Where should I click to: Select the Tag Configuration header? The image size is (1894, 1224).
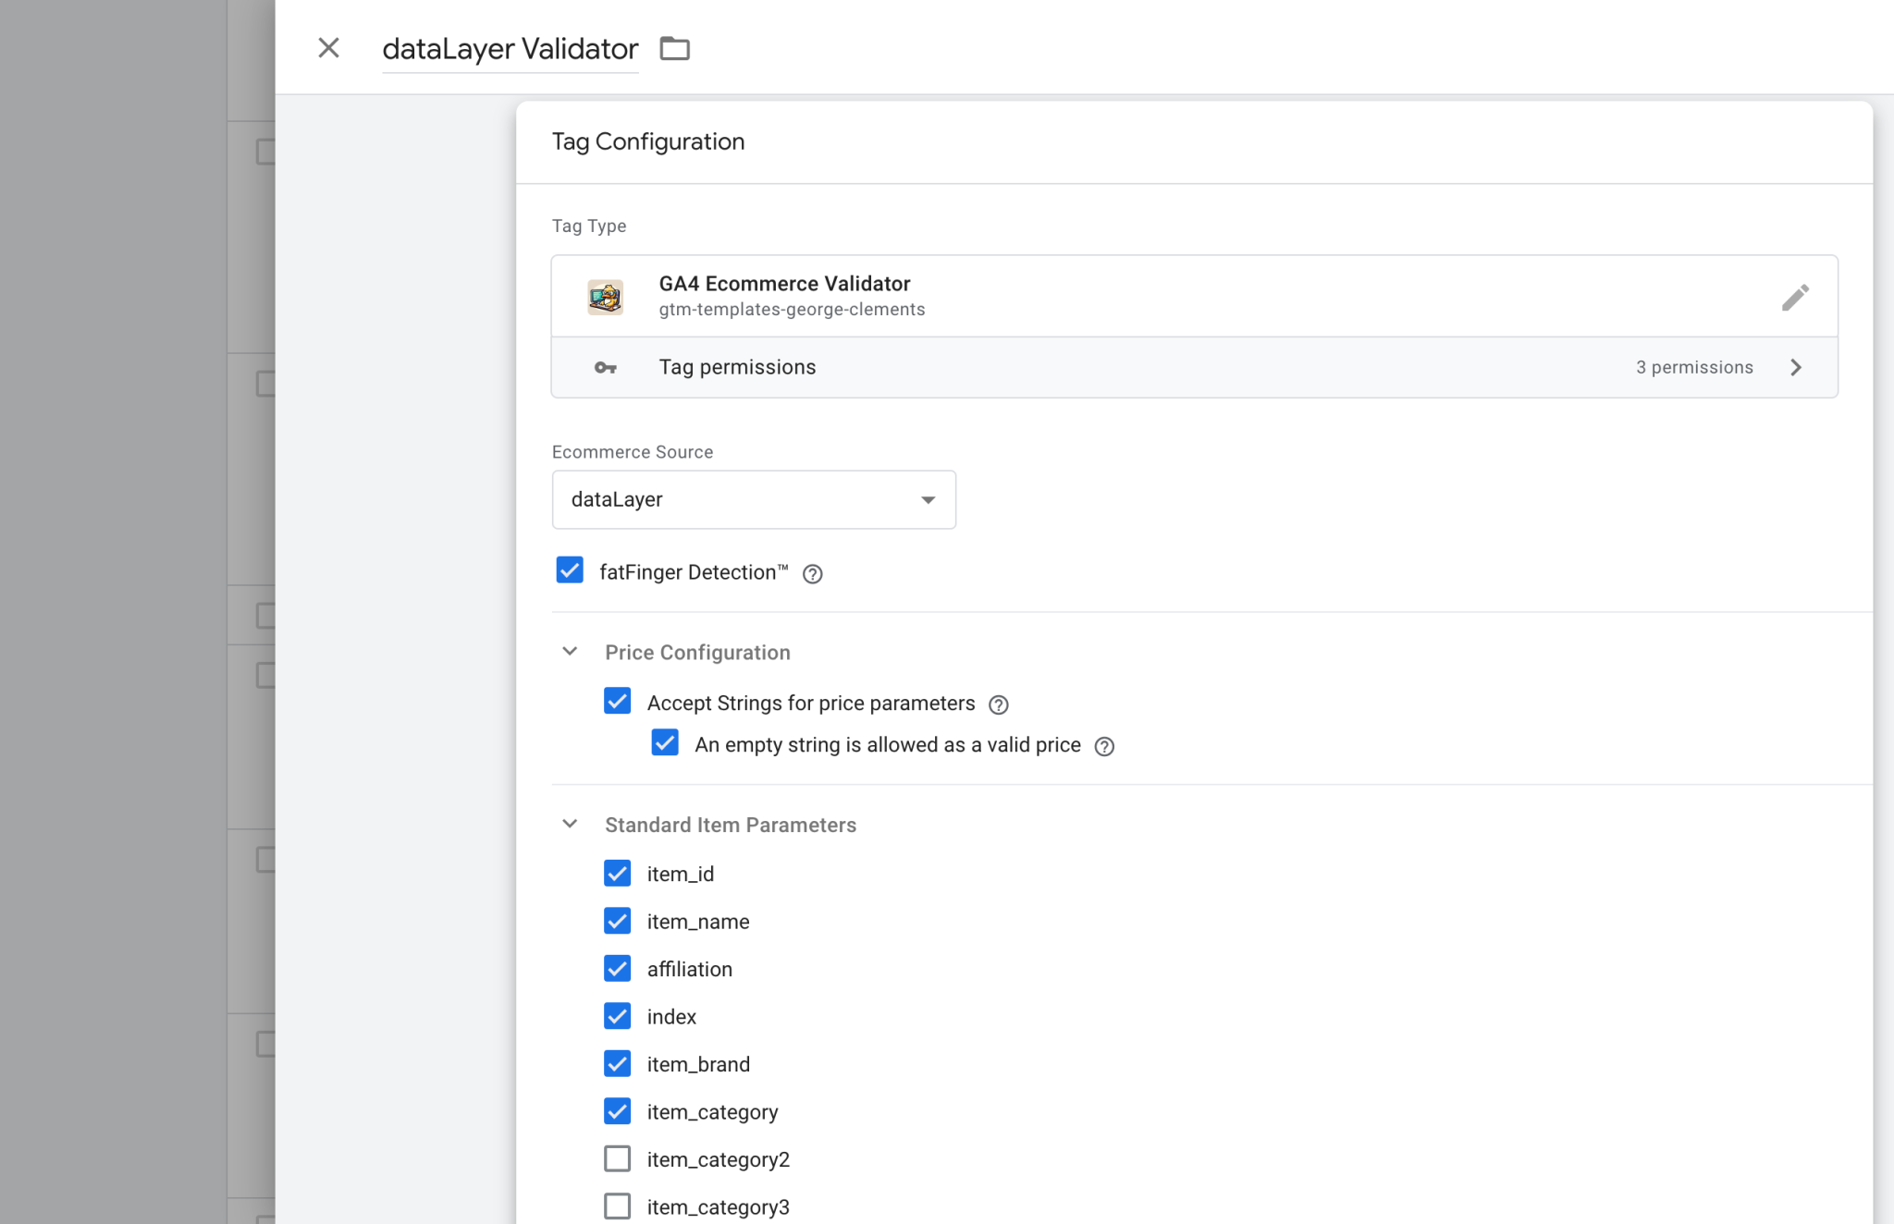tap(648, 141)
